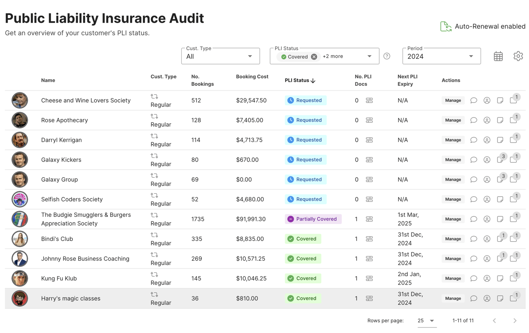This screenshot has height=333, width=529.
Task: Click the '+2 more' filter label
Action: click(x=332, y=56)
